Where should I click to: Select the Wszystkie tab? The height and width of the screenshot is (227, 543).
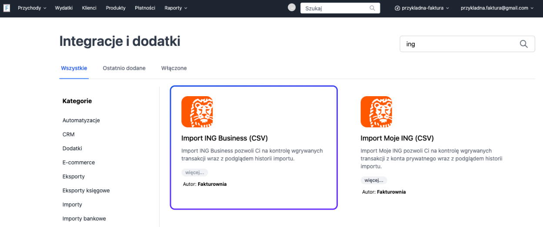coord(74,68)
